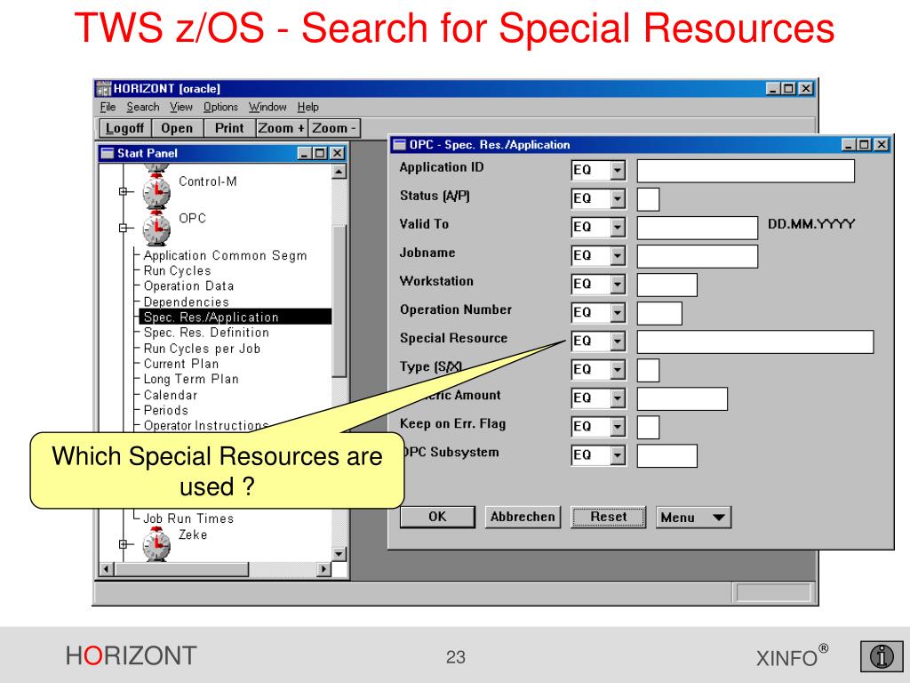Viewport: 910px width, 683px height.
Task: Select Spec. Res./Application tree item
Action: click(235, 317)
